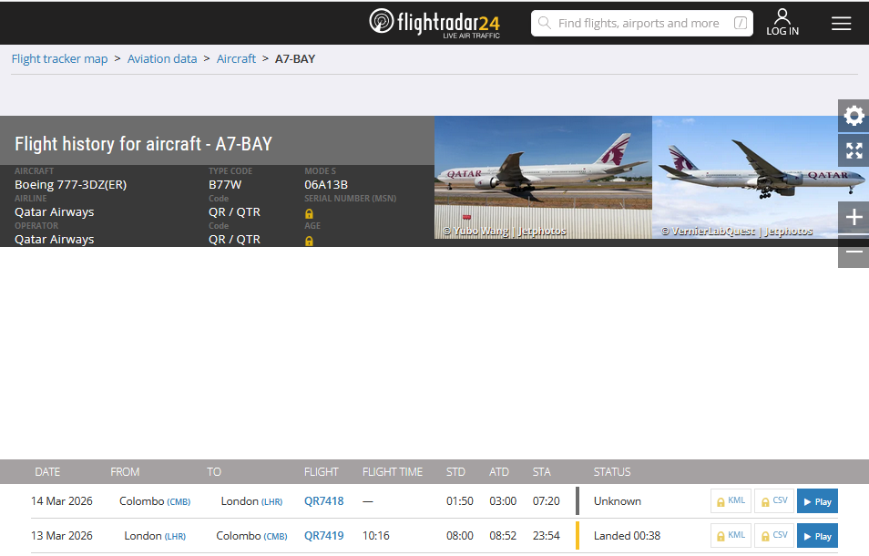
Task: Click Mode S value 06A13B
Action: pos(326,185)
